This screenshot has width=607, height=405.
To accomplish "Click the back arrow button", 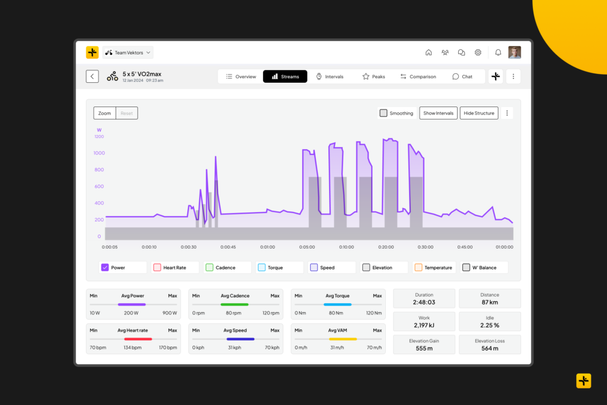I will click(92, 76).
